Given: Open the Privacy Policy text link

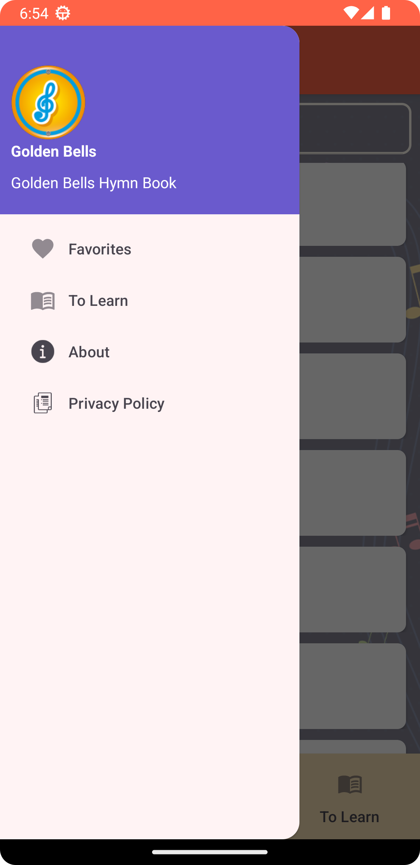Looking at the screenshot, I should click(x=116, y=404).
